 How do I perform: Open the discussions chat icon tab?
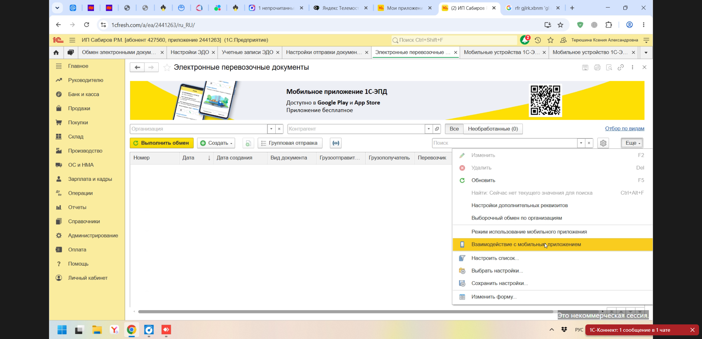pyautogui.click(x=71, y=52)
